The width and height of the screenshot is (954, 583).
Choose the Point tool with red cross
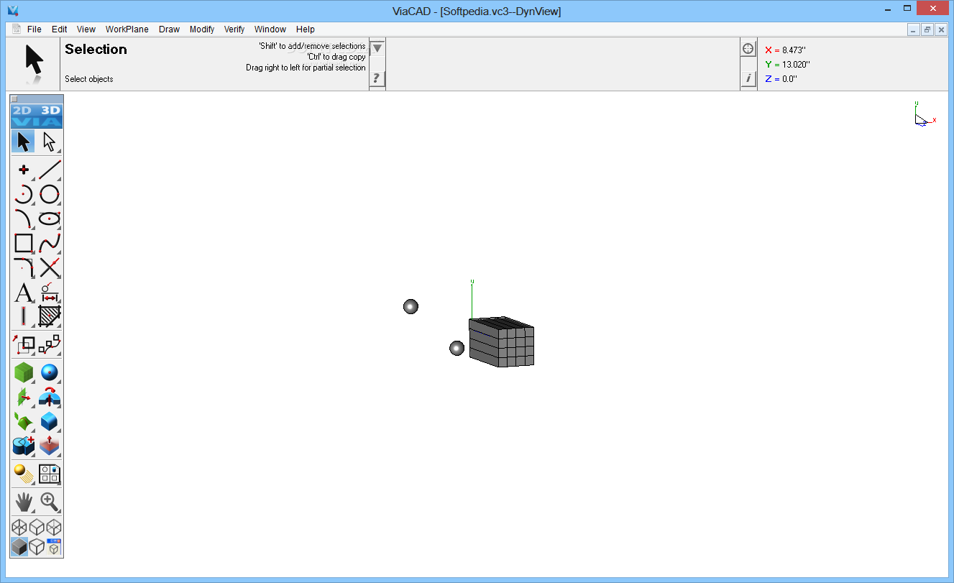24,170
